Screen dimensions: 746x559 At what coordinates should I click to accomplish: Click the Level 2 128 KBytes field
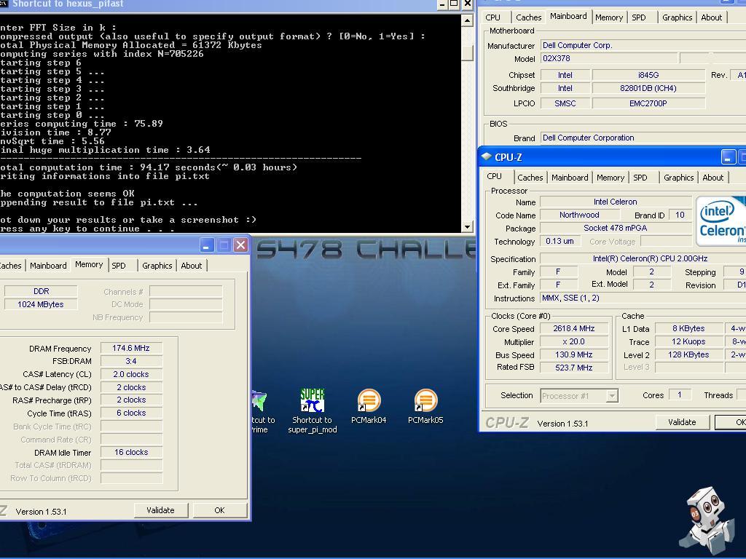(688, 354)
